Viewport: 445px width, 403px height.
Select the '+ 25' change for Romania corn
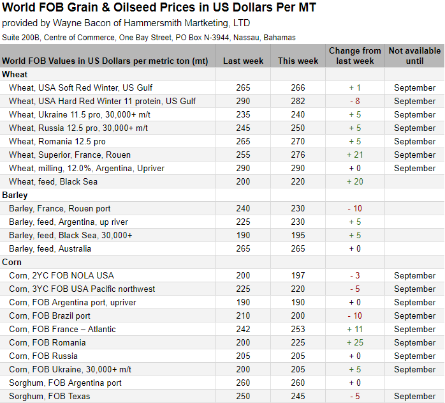pos(355,342)
